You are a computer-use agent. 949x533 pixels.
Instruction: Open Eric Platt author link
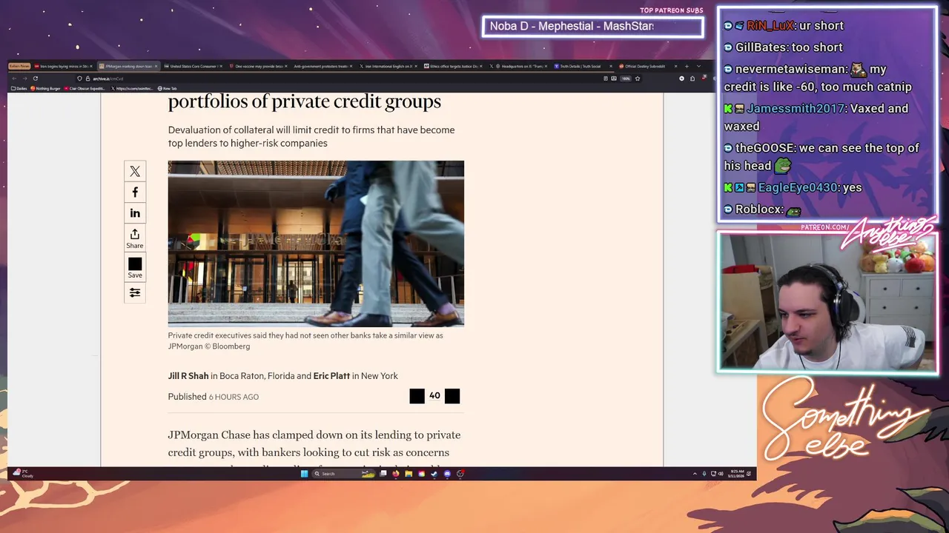331,376
